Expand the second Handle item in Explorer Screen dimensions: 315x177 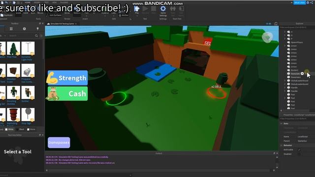tap(285, 91)
